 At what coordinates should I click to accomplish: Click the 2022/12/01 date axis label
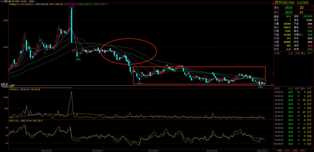click(262, 150)
